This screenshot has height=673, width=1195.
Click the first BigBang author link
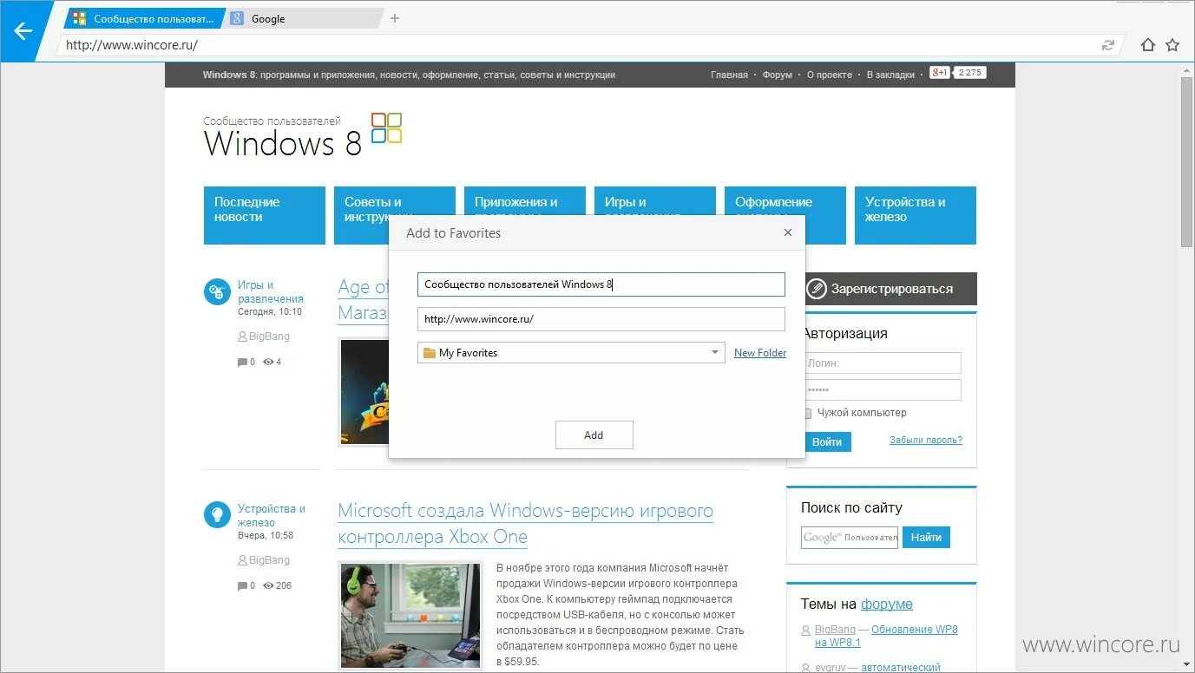269,336
